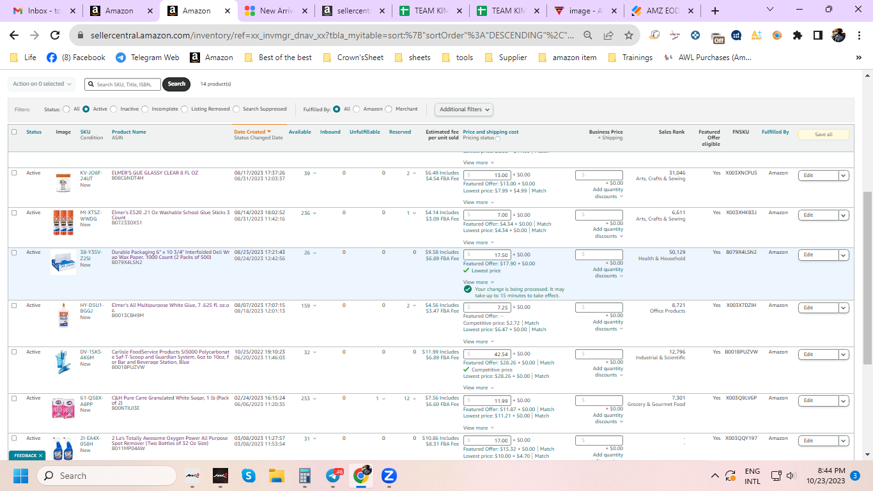This screenshot has width=873, height=491.
Task: Click the price field showing 42.54
Action: pos(486,354)
